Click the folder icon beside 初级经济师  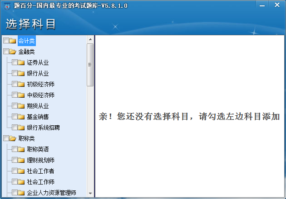[x=21, y=84]
